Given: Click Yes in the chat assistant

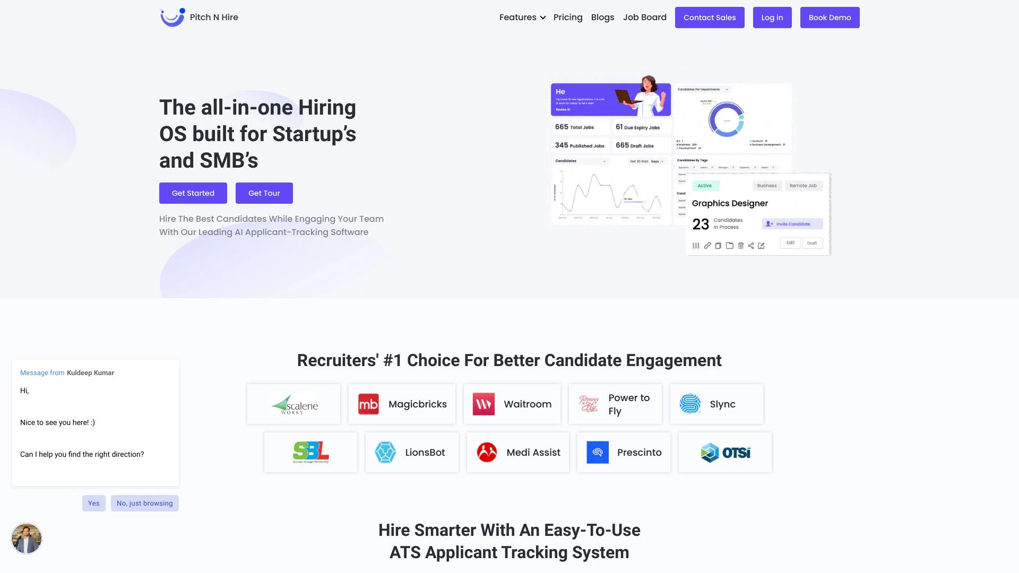Looking at the screenshot, I should 94,503.
